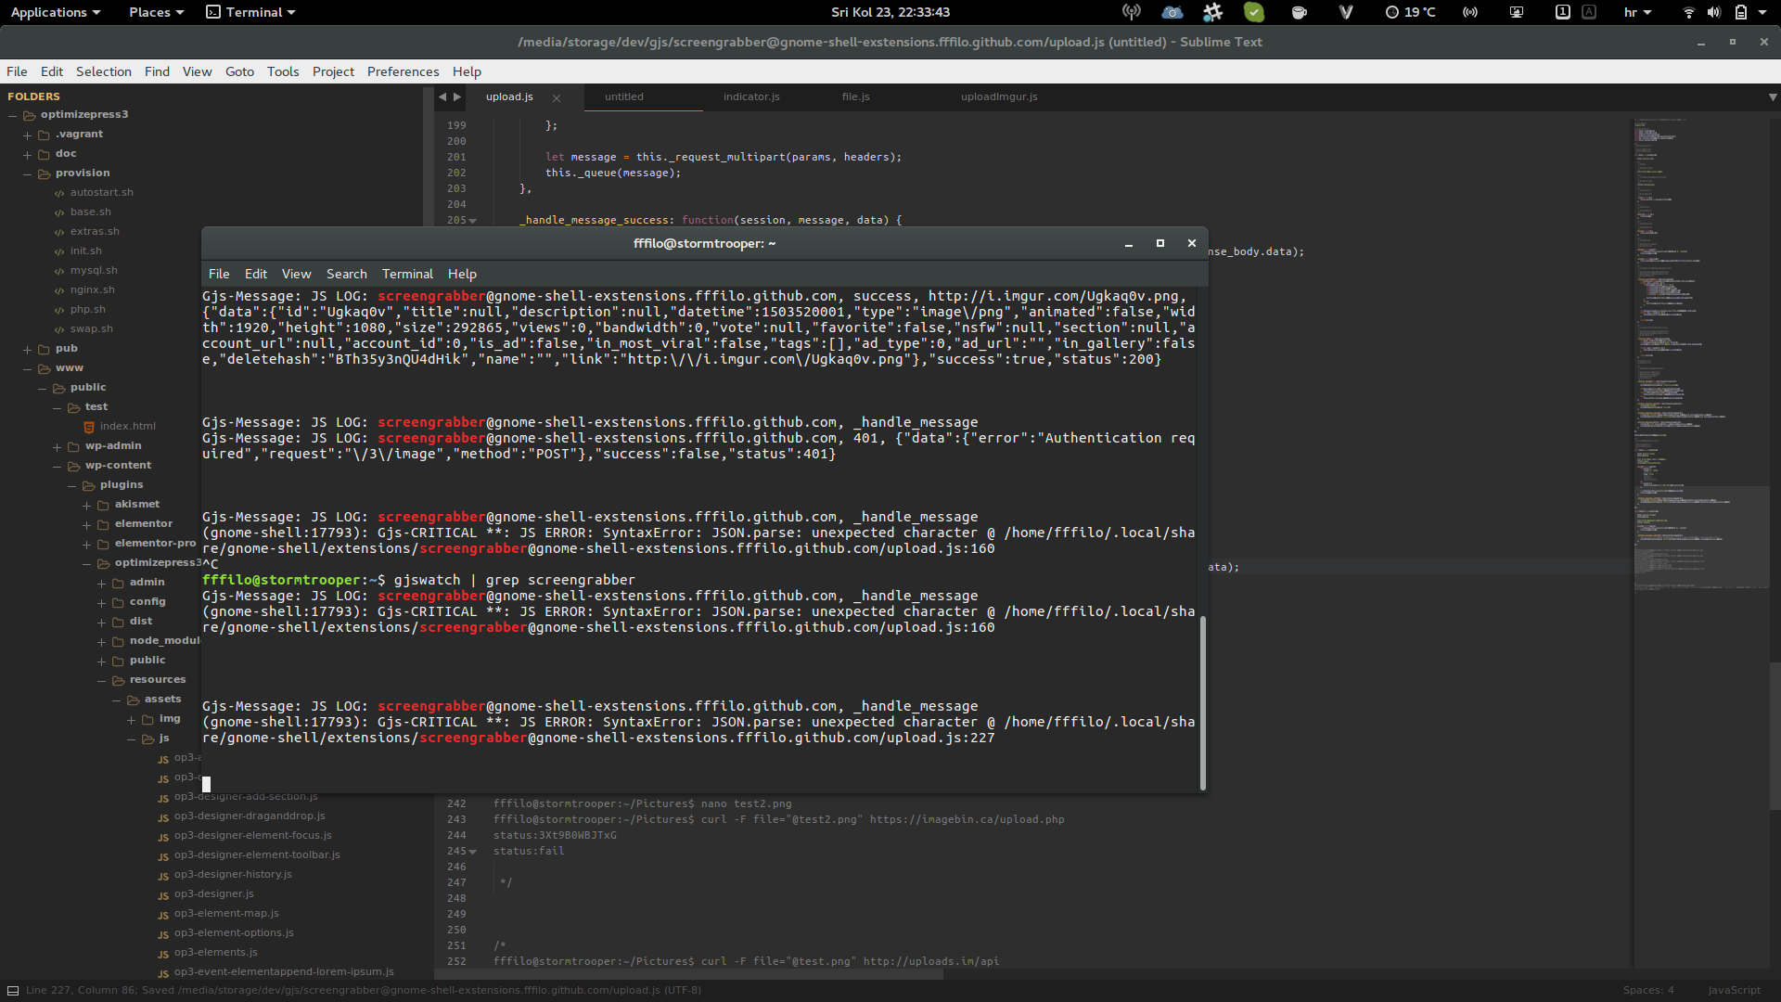Click the clock showing Sri Kol 23
Screen dimensions: 1781x1002
(890, 12)
